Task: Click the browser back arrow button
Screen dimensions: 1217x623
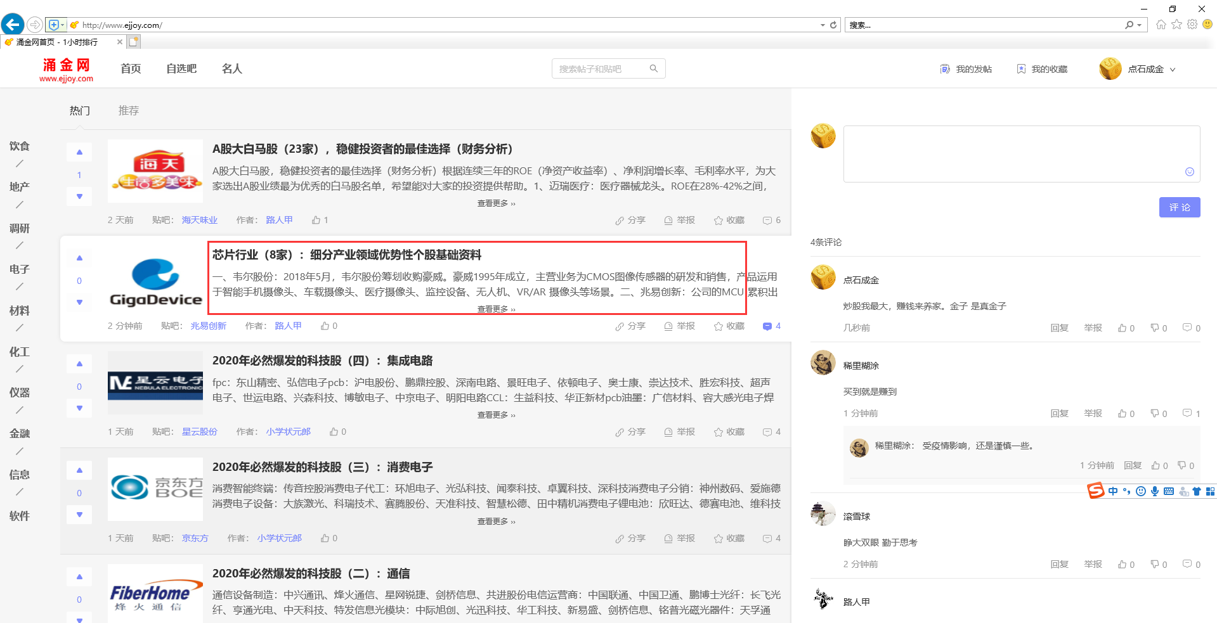Action: coord(13,25)
